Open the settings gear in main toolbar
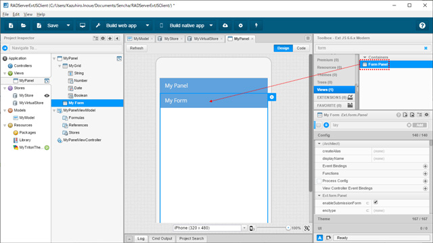433x243 pixels. [x=241, y=26]
